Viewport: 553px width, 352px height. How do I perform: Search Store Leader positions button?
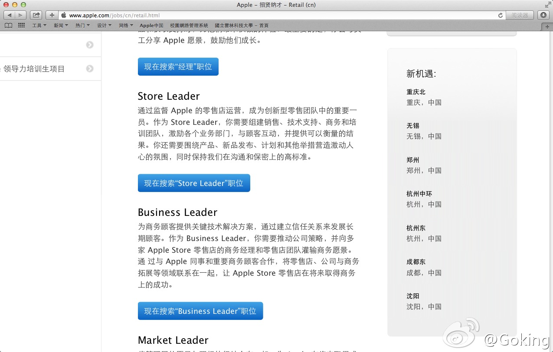[x=194, y=183]
